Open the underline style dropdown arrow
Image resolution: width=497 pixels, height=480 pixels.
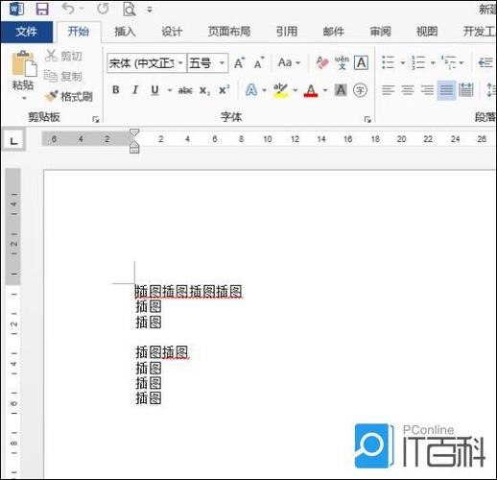tap(170, 90)
